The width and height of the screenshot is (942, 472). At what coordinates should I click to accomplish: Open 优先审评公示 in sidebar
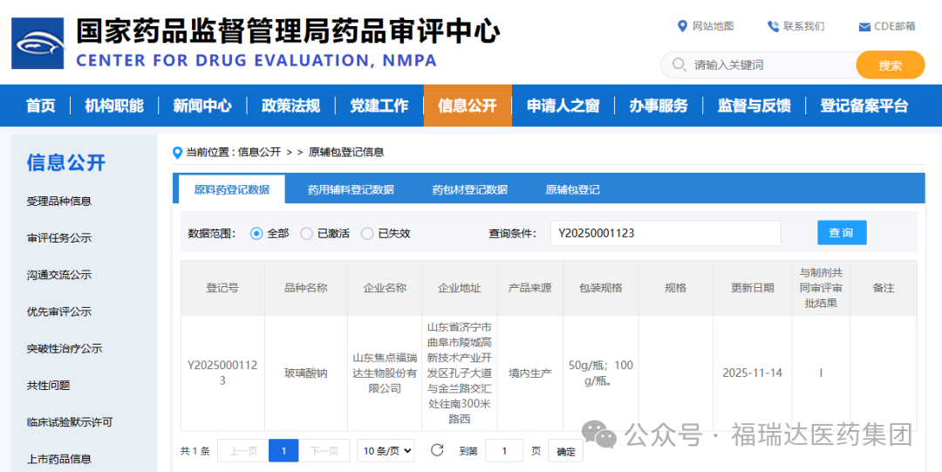point(59,312)
